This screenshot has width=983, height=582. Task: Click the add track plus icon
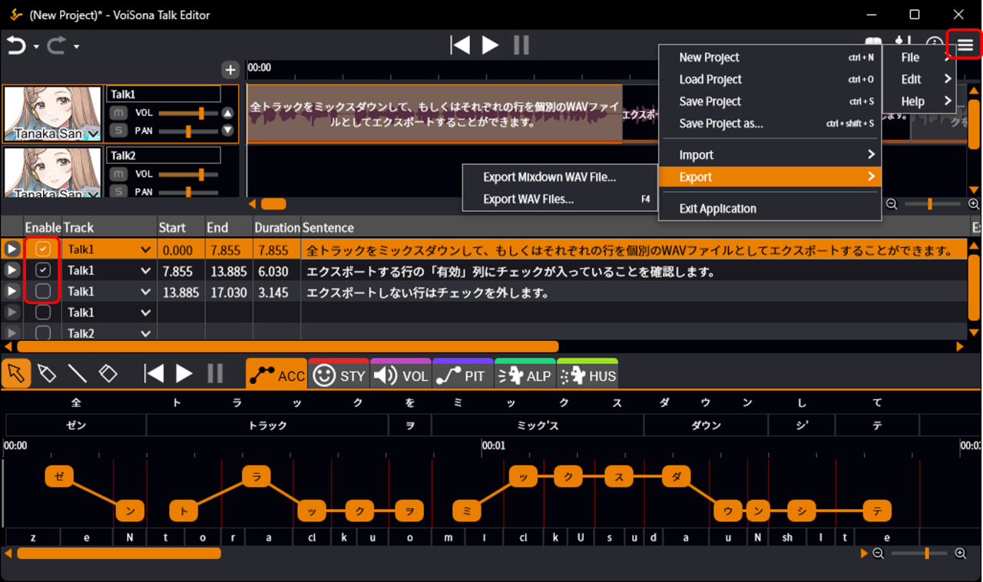coord(230,70)
